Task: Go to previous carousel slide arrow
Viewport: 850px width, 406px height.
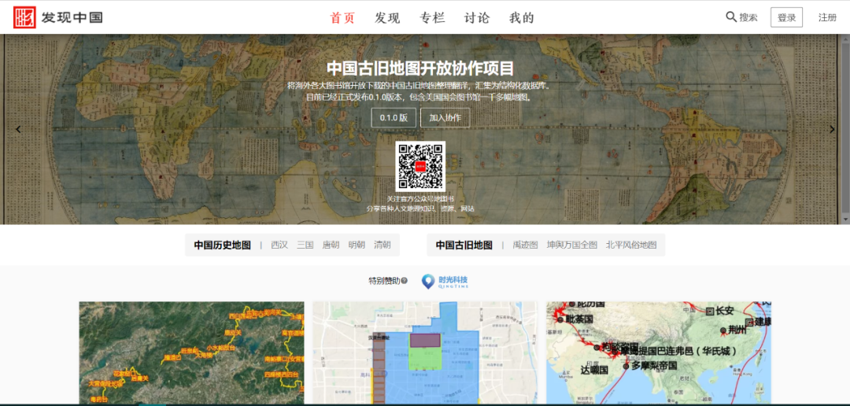Action: click(x=19, y=130)
